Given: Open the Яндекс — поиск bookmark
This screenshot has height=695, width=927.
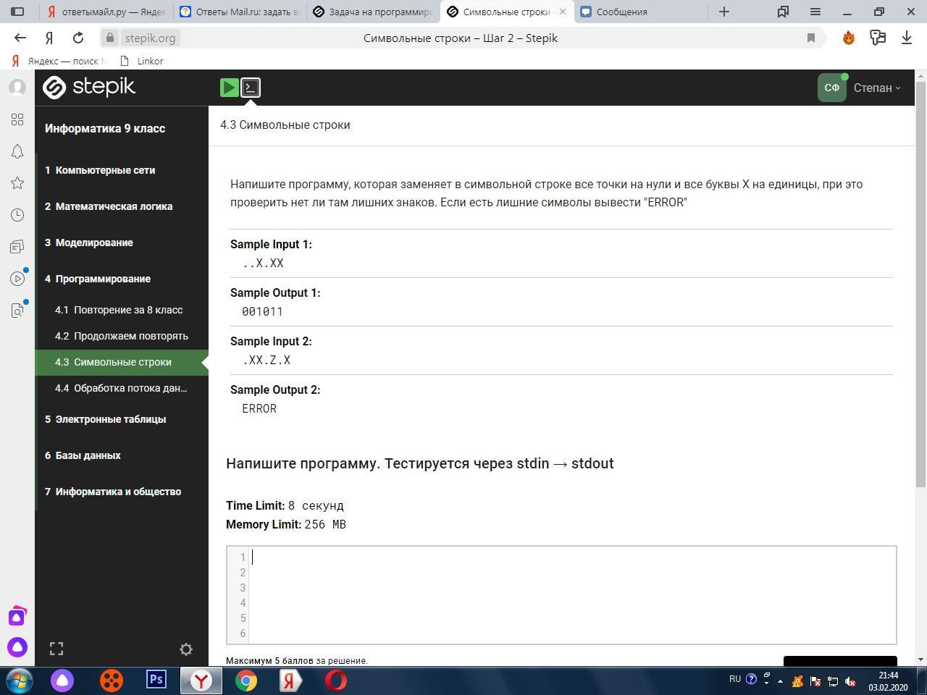Looking at the screenshot, I should [59, 61].
